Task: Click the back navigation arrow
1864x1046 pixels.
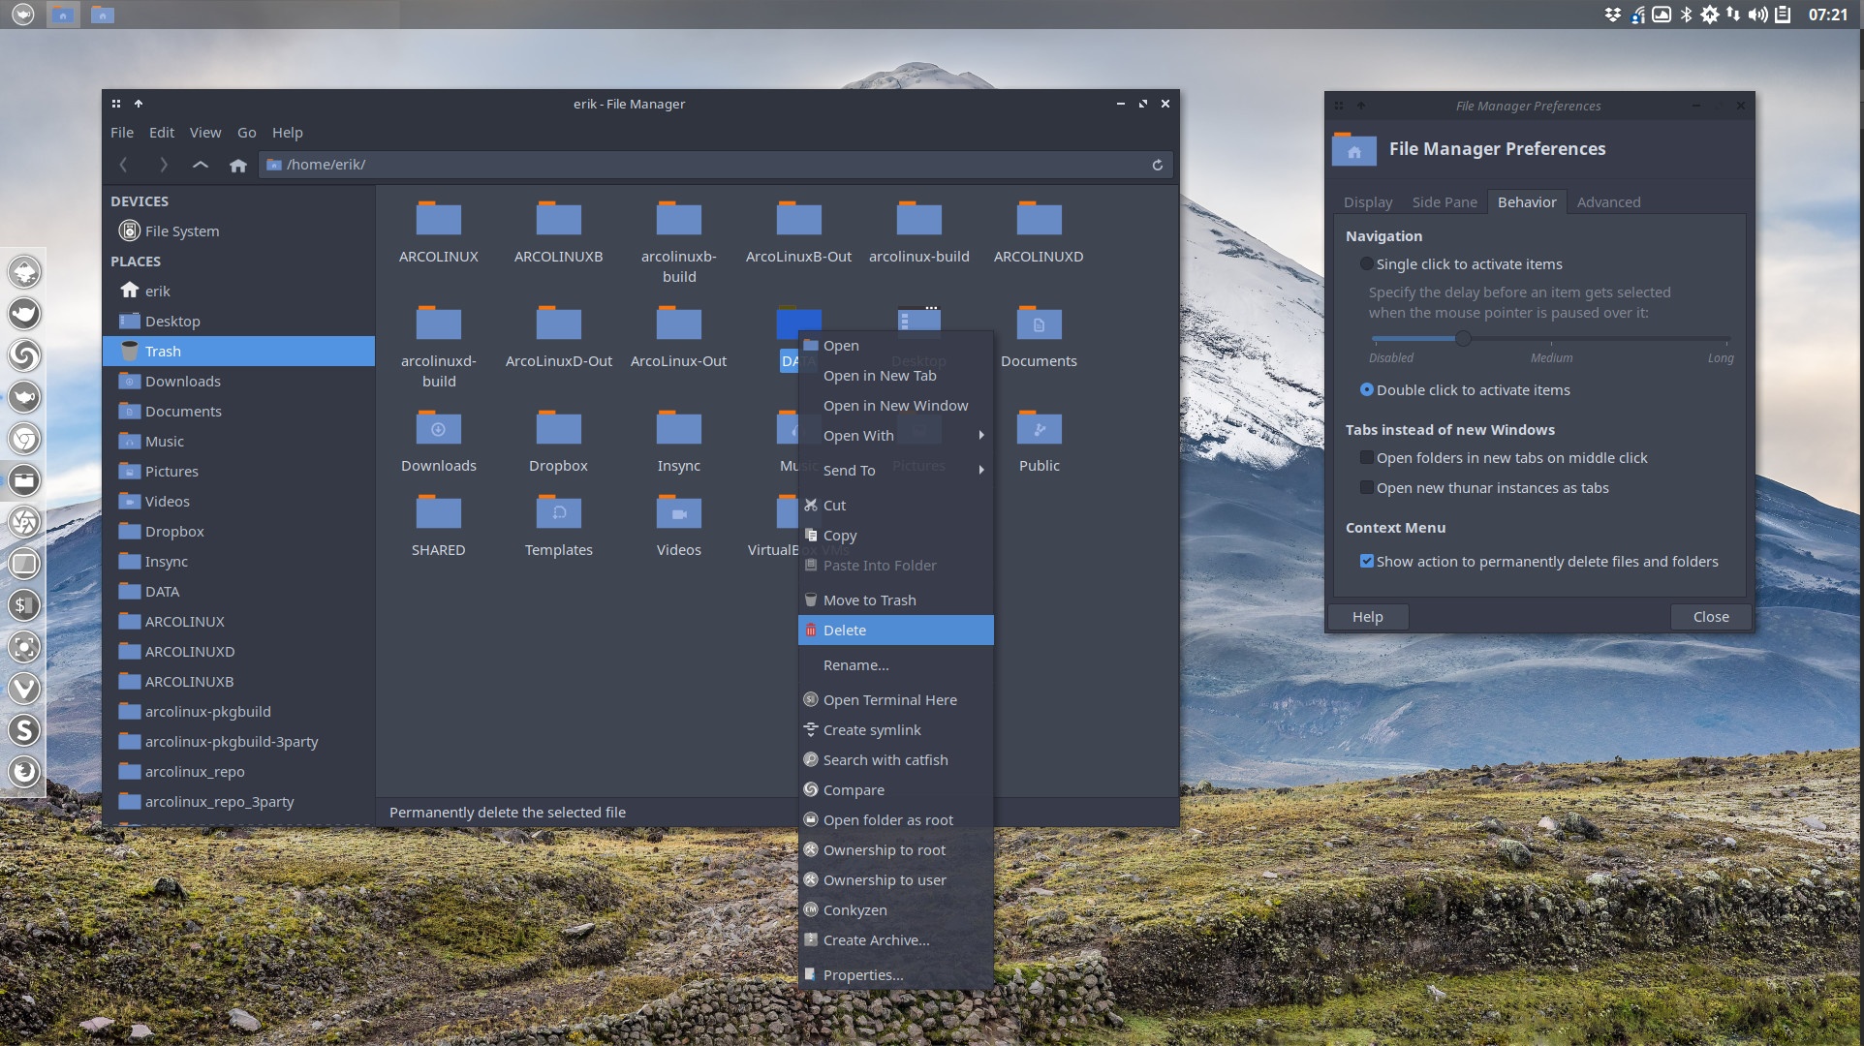Action: 124,166
